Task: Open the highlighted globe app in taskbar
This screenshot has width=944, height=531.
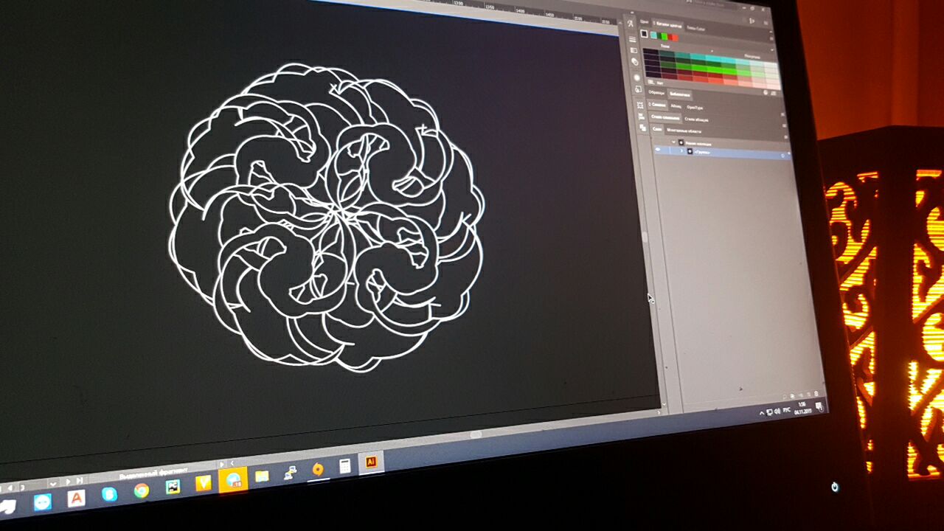Action: click(233, 480)
